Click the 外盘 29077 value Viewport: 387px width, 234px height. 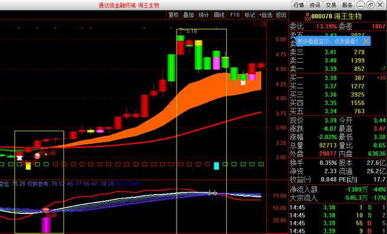328,154
